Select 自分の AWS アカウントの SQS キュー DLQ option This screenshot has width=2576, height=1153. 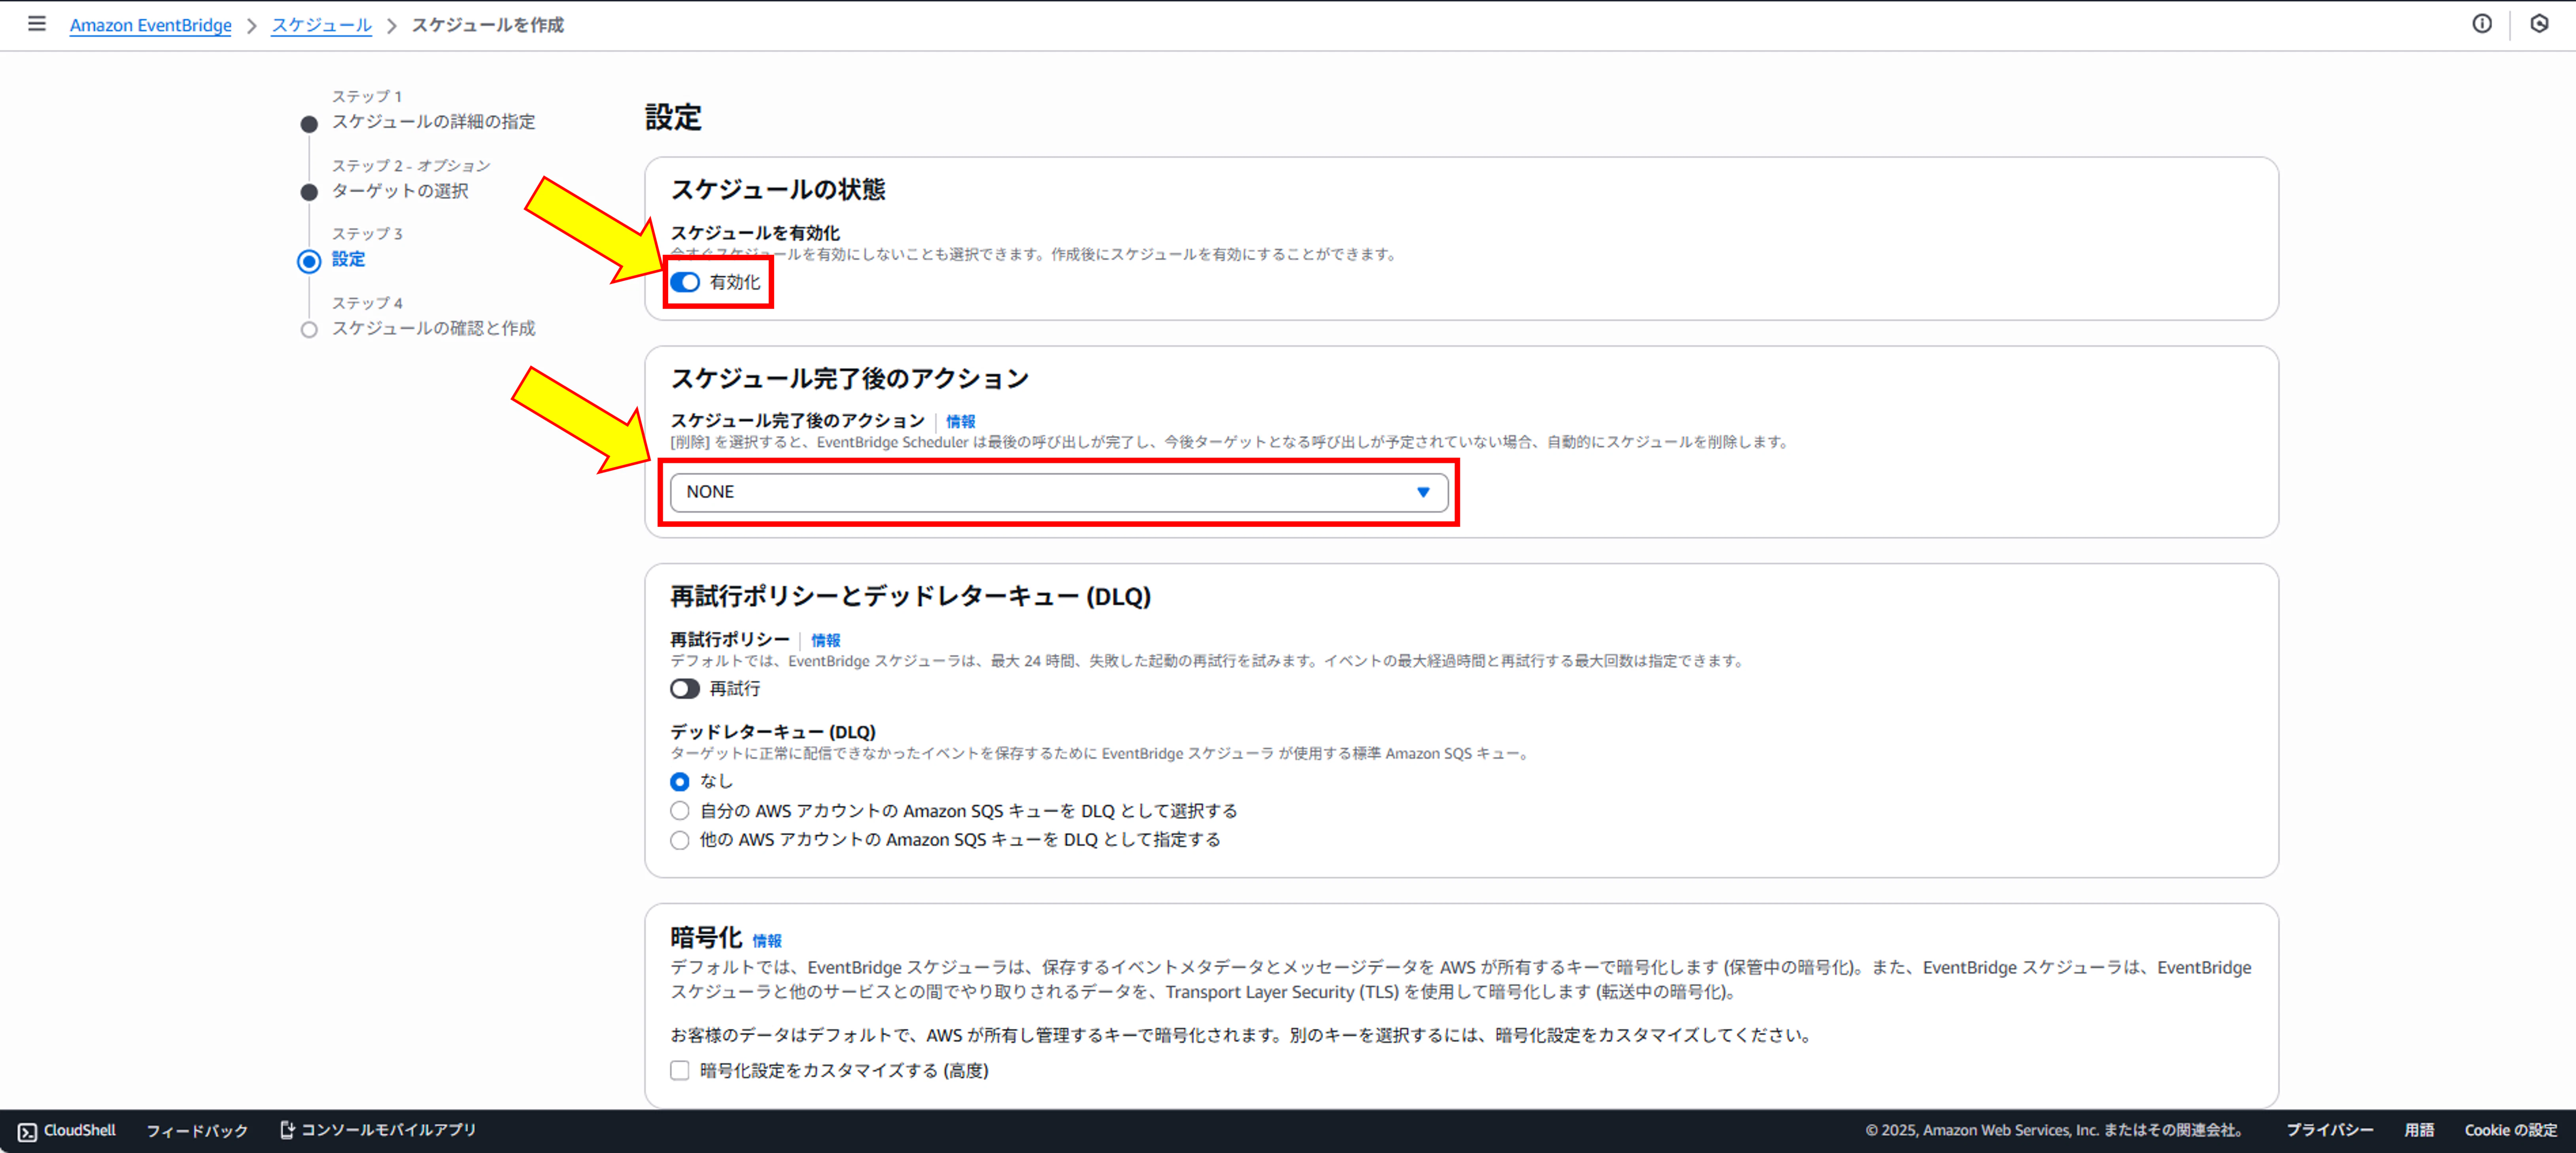tap(680, 811)
